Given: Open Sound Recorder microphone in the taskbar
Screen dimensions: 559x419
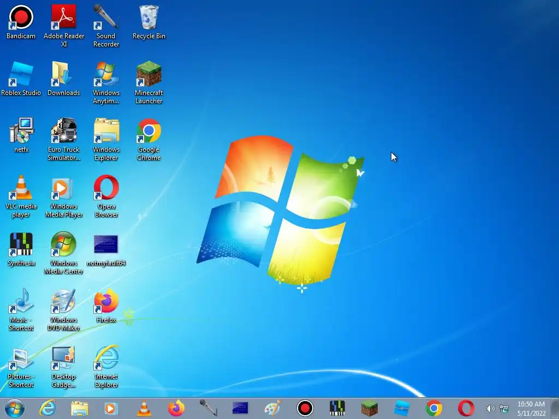Looking at the screenshot, I should point(208,408).
